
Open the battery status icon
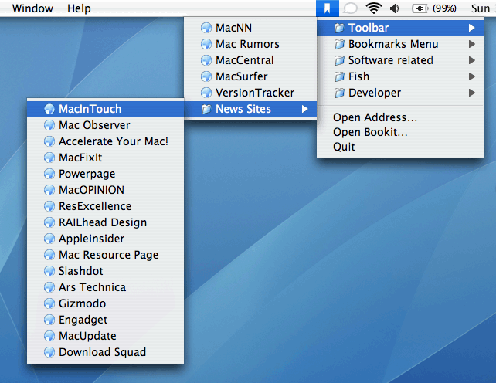(x=420, y=8)
